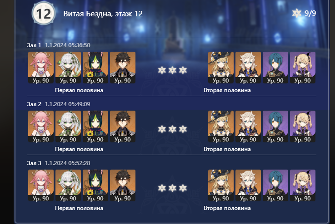The height and width of the screenshot is (224, 335).
Task: Click Tighnari portrait in Зал 2
Action: coord(95,127)
